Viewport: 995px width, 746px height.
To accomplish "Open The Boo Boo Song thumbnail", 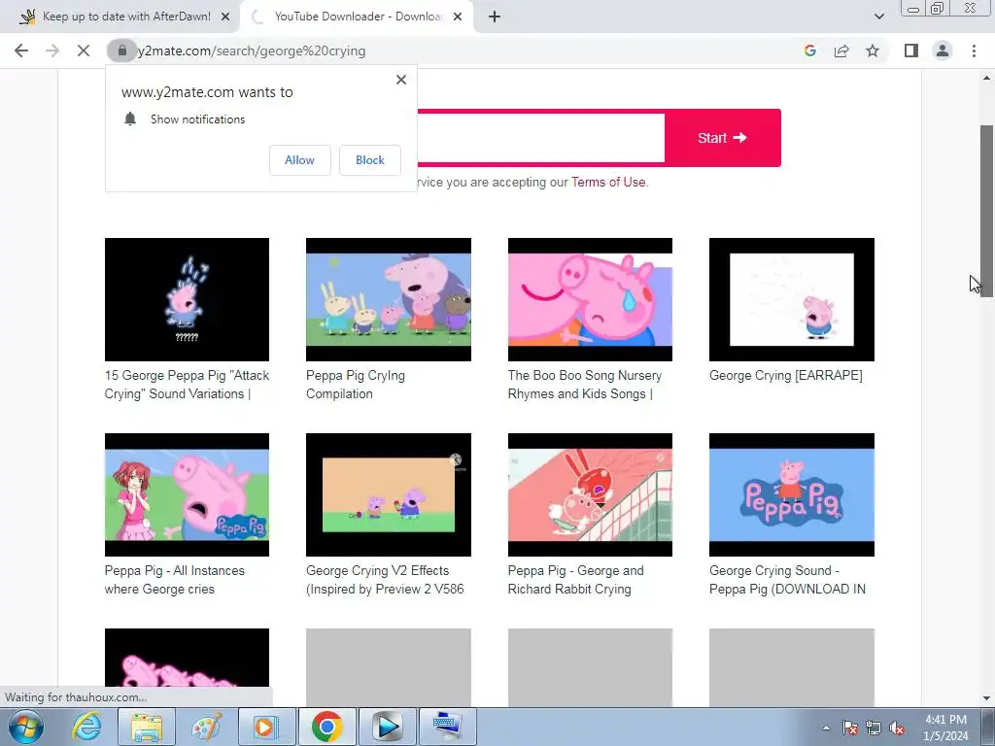I will (x=590, y=299).
